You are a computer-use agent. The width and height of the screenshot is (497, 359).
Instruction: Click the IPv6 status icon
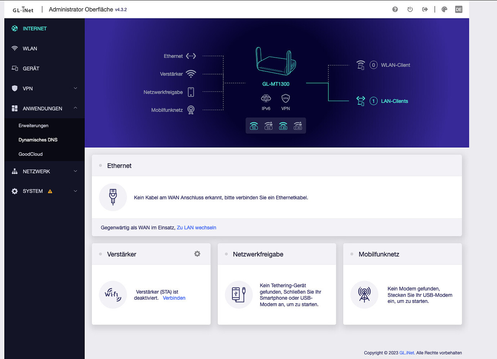point(266,99)
